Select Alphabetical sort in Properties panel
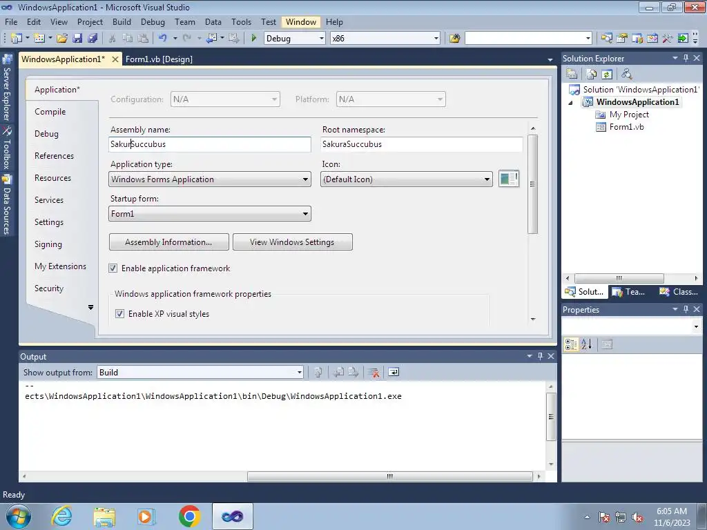This screenshot has width=707, height=530. point(587,345)
